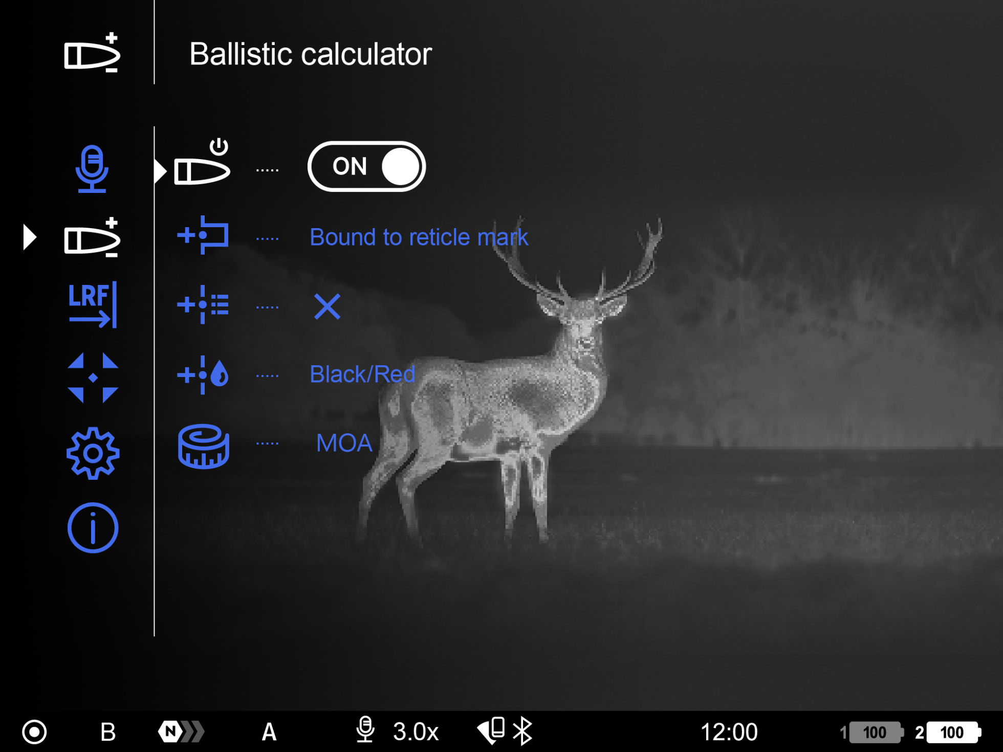Click the Ballistic calculator title
1003x752 pixels.
click(311, 54)
